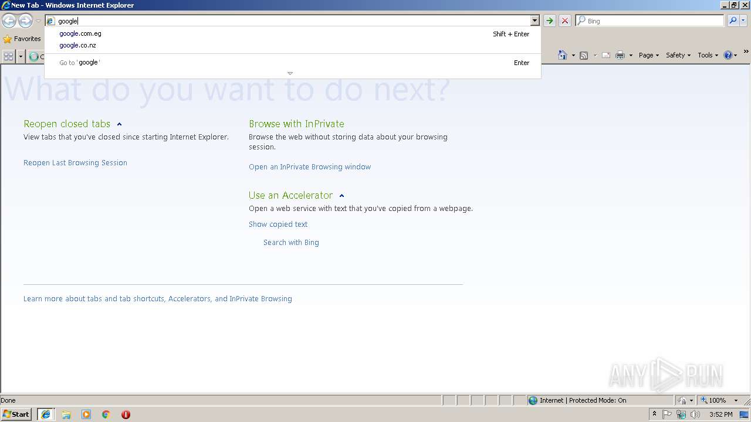Click the volume speaker tray icon

click(695, 414)
